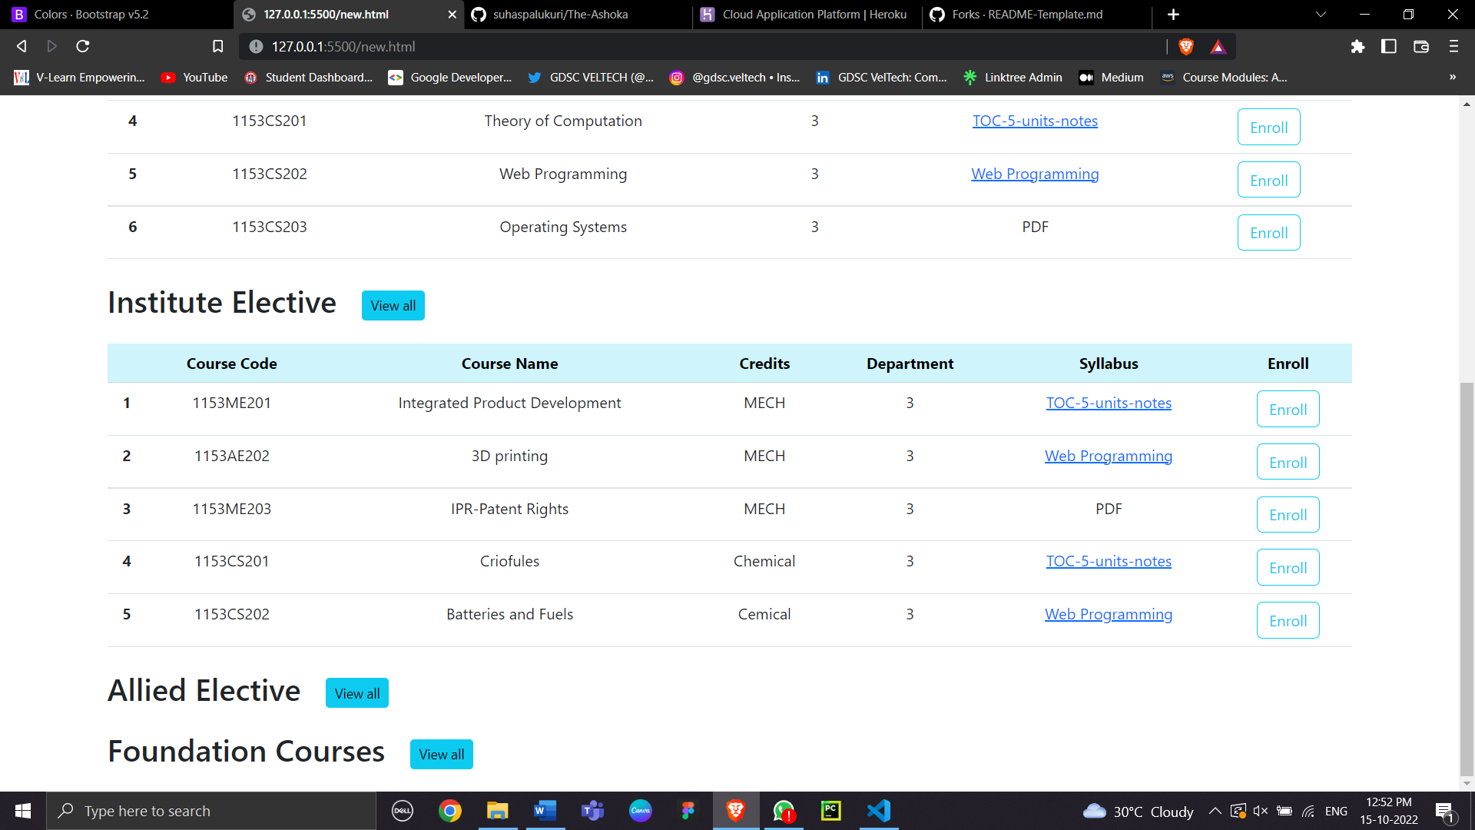Switch to the Colors Bootstrap v5.2 tab
Image resolution: width=1475 pixels, height=830 pixels.
(x=92, y=14)
